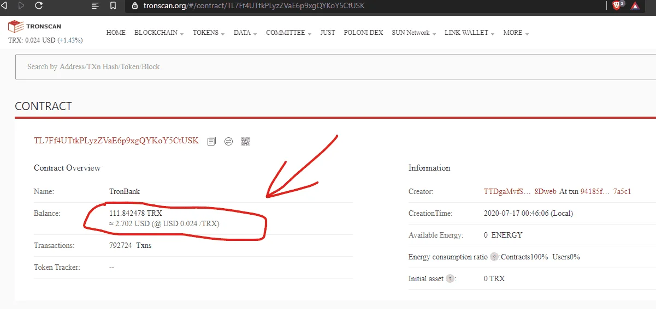Open the Brave Rewards triangle icon

[635, 6]
